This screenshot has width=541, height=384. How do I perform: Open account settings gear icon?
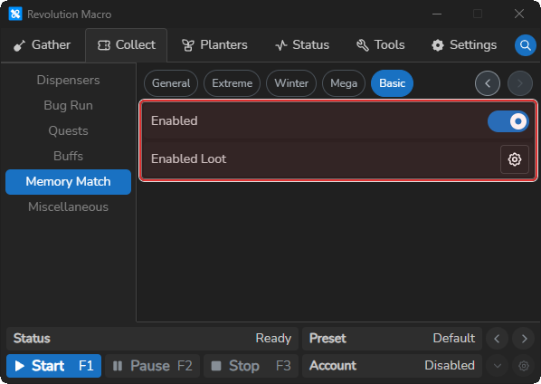[x=524, y=365]
